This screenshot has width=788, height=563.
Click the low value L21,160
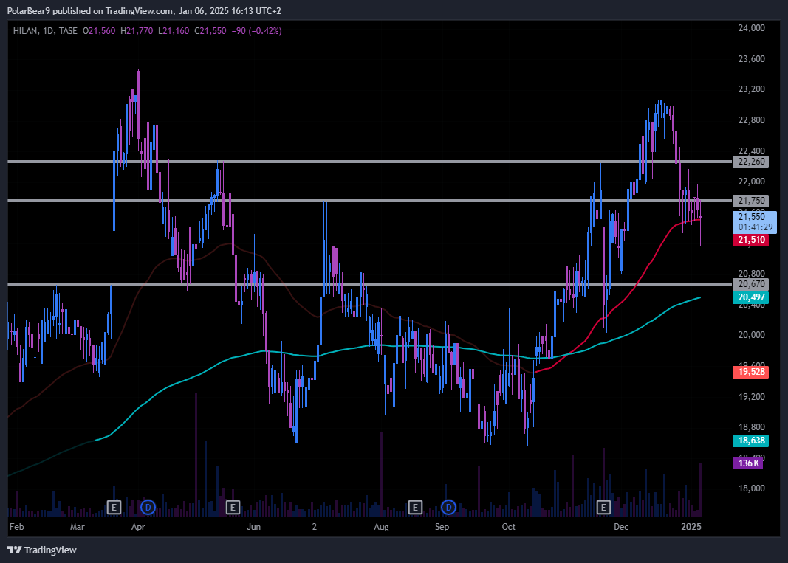coord(174,31)
